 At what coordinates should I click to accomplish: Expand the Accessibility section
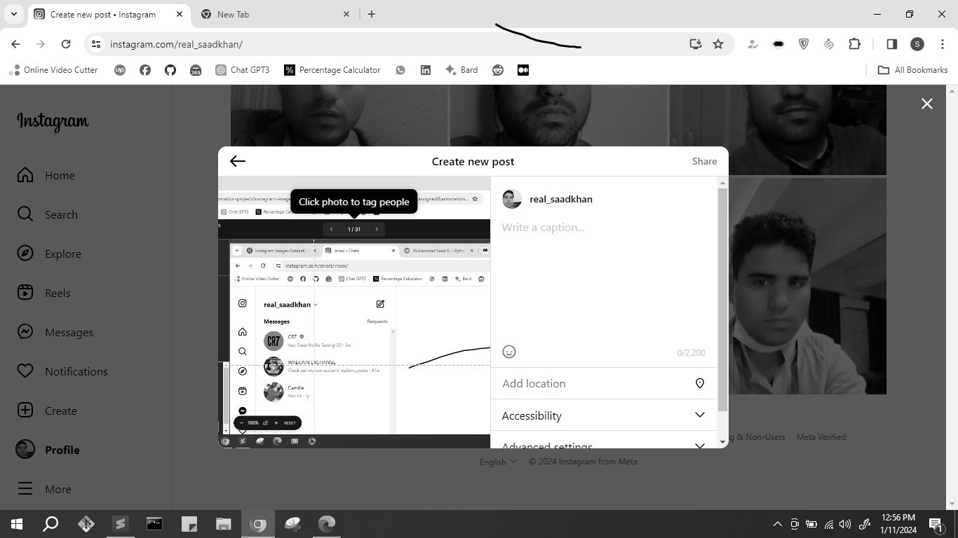[x=603, y=415]
